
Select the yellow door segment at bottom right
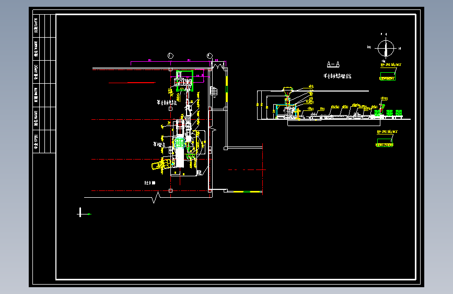247,191
